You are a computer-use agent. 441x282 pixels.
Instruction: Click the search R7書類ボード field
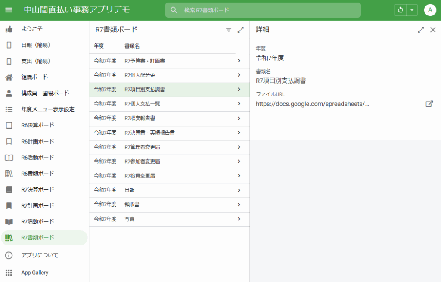pos(263,10)
